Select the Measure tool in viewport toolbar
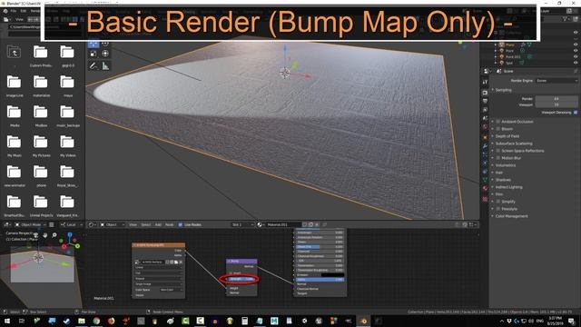581x327 pixels. pos(105,66)
